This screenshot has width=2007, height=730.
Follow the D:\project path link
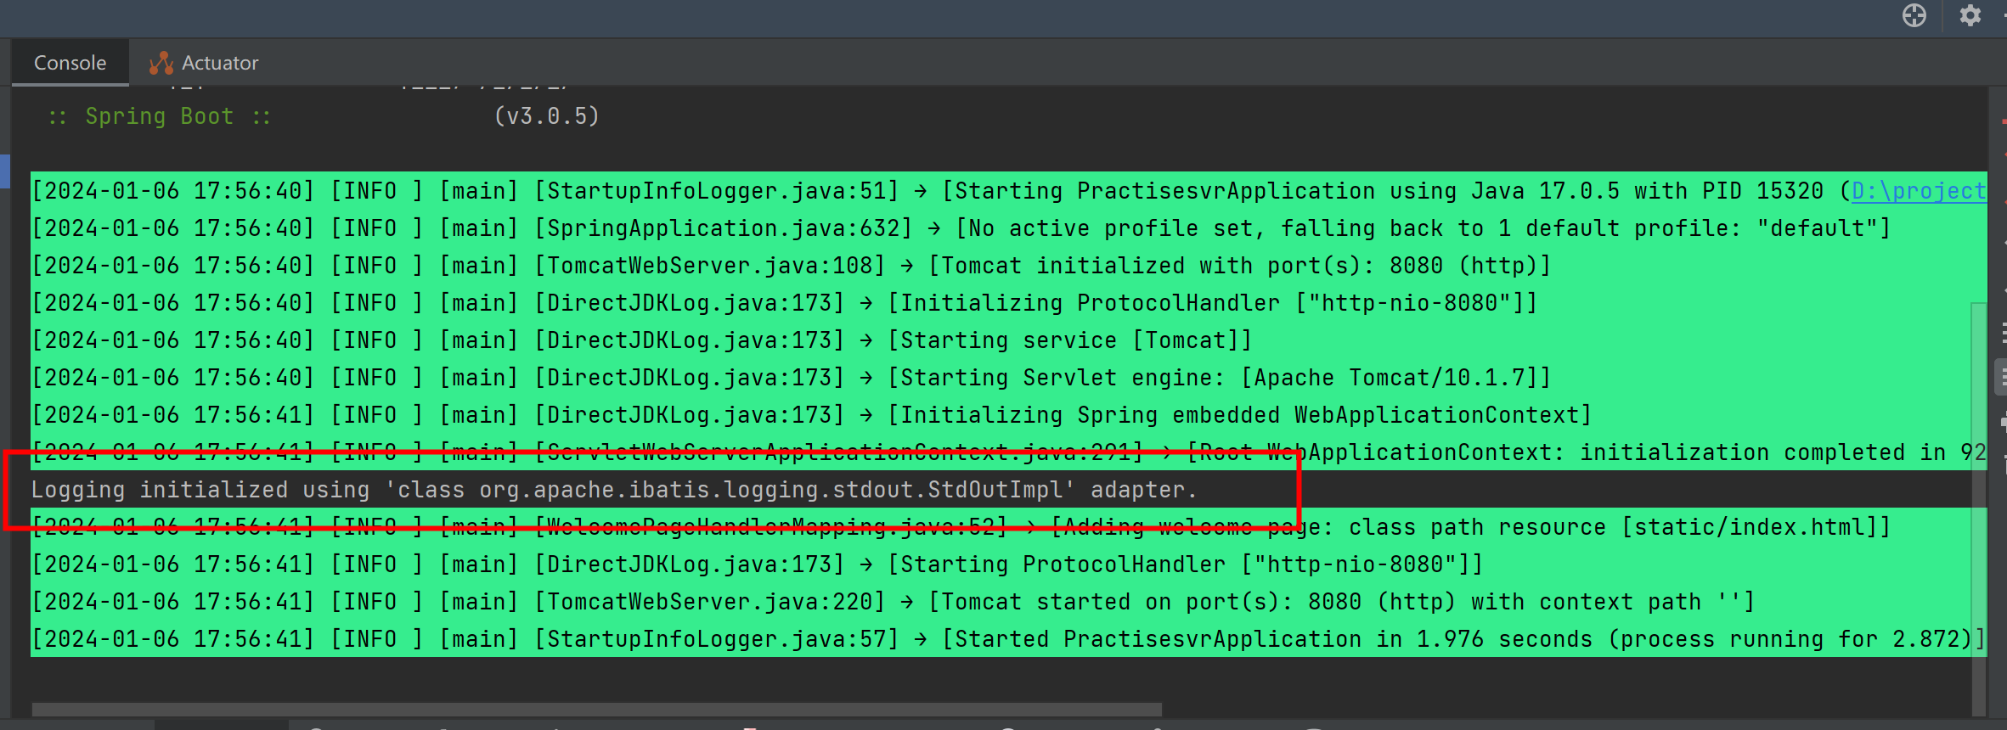click(x=1919, y=191)
